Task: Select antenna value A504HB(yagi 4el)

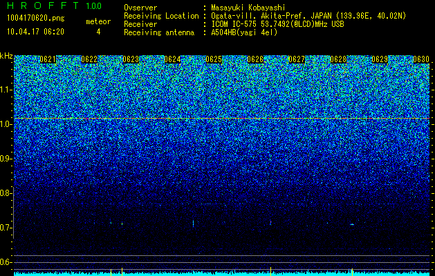Action: [x=244, y=32]
